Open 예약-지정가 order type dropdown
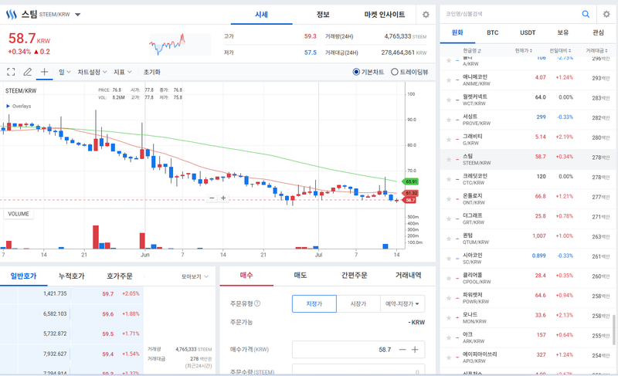618x376 pixels. pos(402,304)
